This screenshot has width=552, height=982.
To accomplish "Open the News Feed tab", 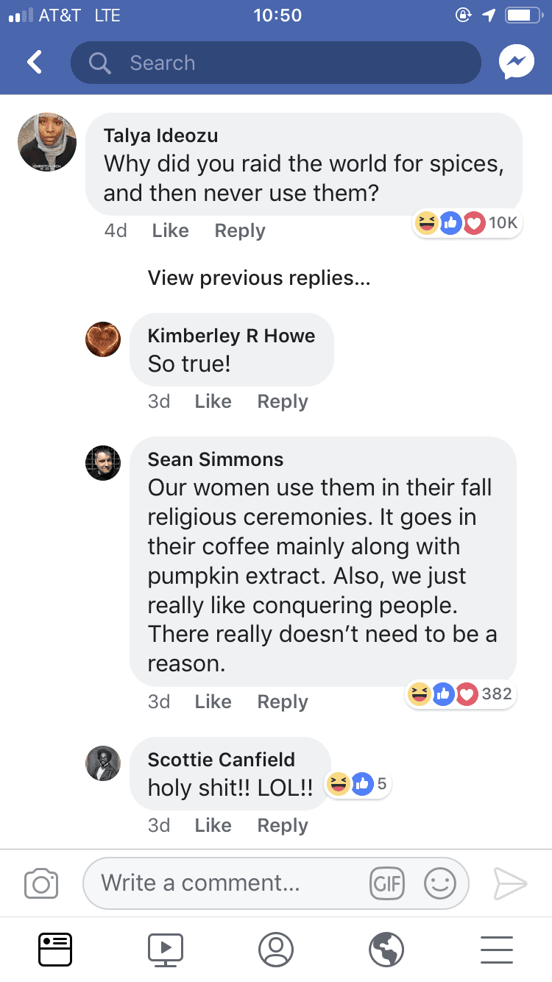I will pos(55,949).
